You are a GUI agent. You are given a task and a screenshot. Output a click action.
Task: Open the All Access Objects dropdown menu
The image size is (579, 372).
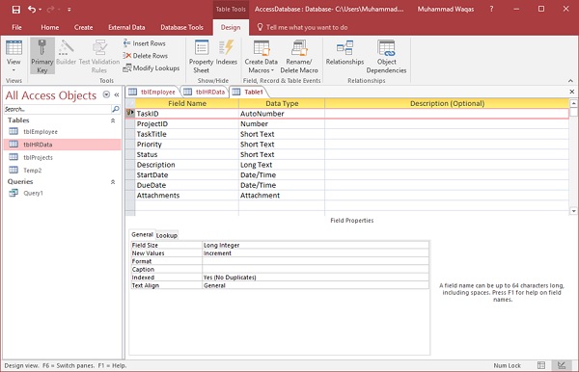(106, 94)
